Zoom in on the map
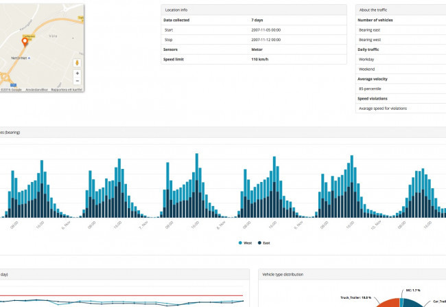Screen dimensions: 446x307 point(76,73)
